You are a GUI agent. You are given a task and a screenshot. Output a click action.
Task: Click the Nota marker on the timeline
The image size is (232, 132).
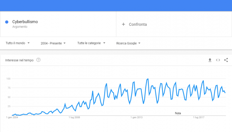tap(178, 113)
